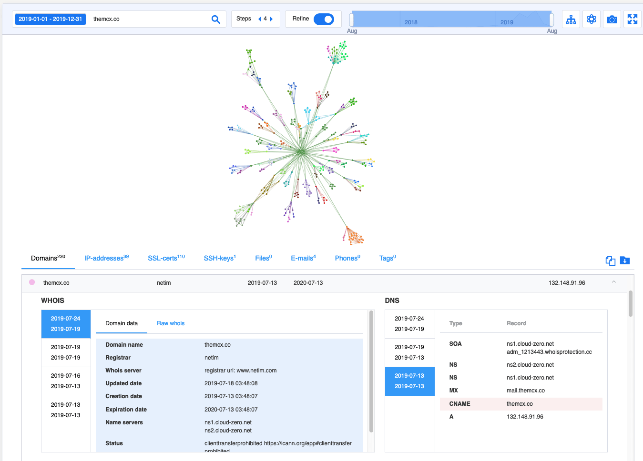Screen dimensions: 643x461
Task: Disable the Refine toggle
Action: [324, 19]
